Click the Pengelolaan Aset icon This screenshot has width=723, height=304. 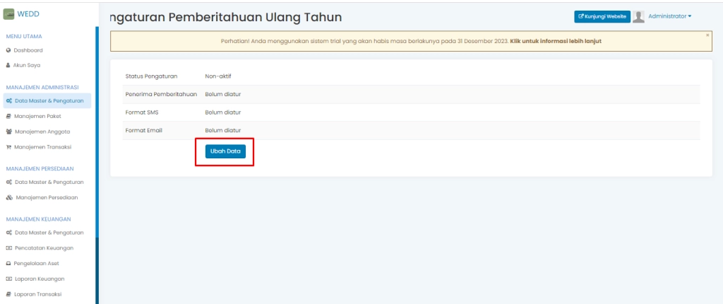8,263
